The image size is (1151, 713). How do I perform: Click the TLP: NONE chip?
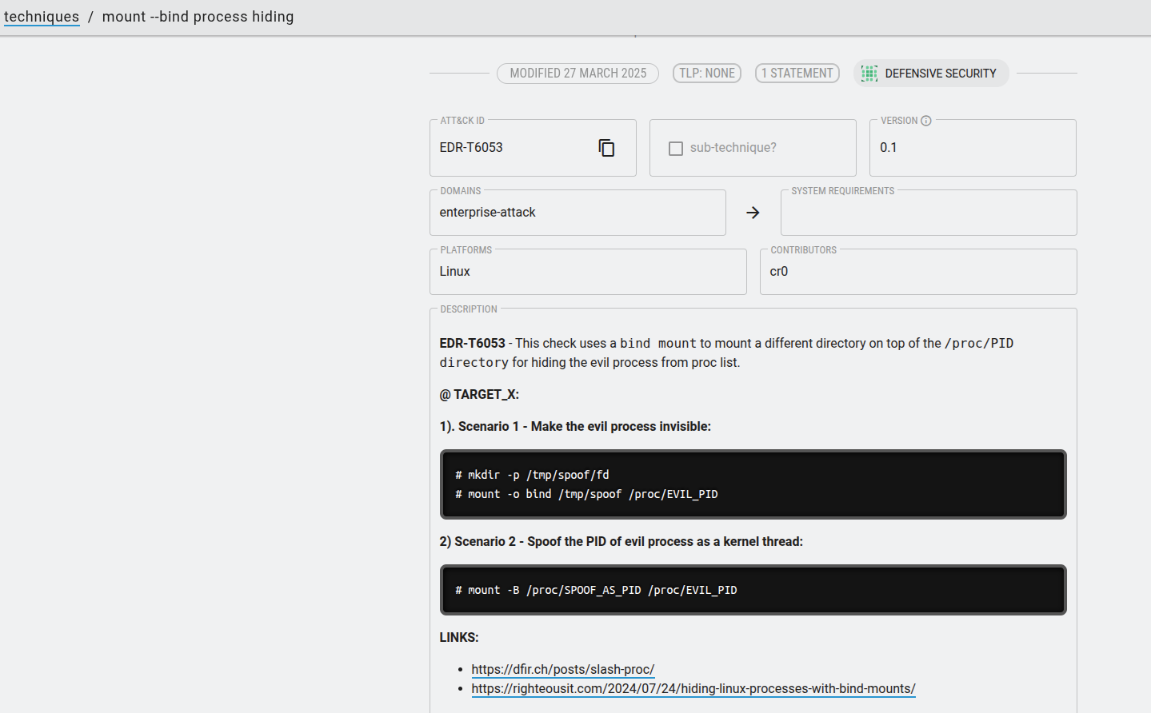(706, 74)
